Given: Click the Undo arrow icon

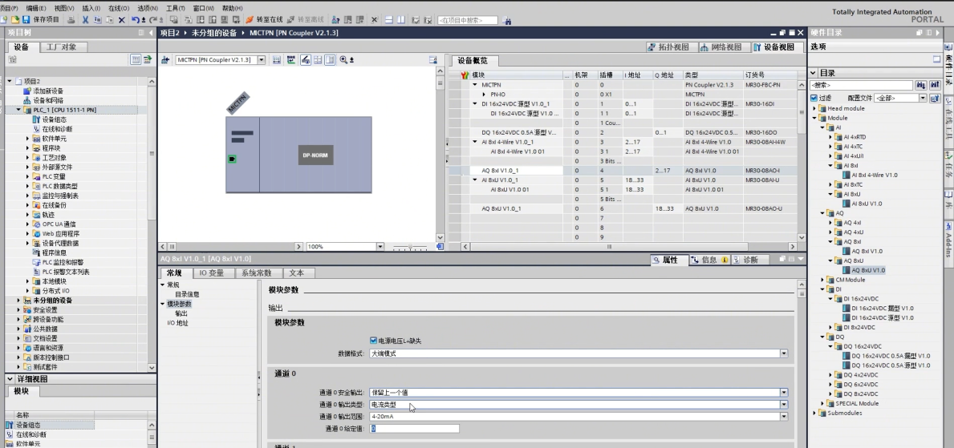Looking at the screenshot, I should pyautogui.click(x=135, y=20).
